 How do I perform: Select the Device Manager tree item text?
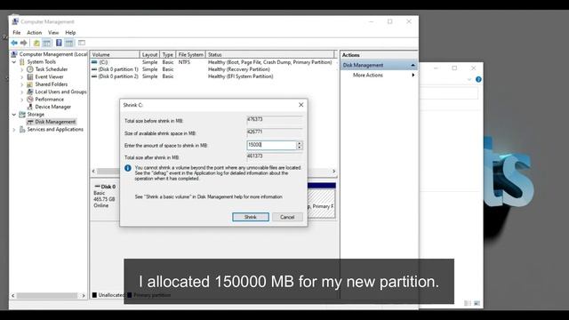53,107
